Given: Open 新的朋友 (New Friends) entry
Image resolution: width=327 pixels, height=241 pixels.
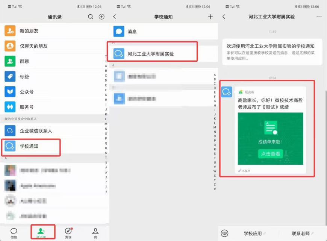Looking at the screenshot, I should click(x=29, y=31).
